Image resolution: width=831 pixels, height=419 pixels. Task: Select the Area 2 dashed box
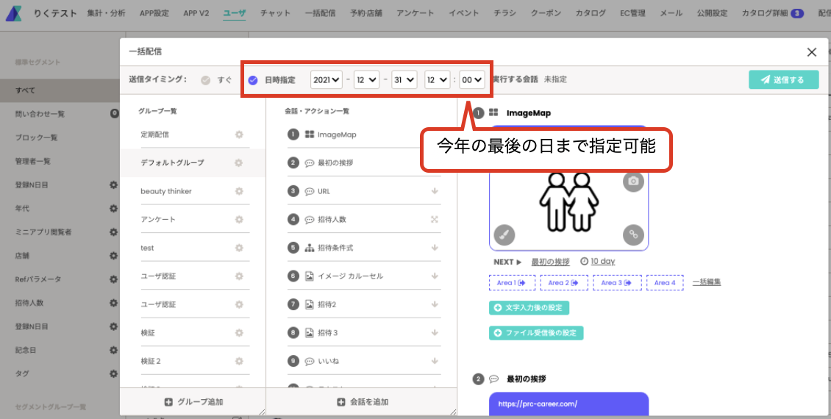(563, 283)
